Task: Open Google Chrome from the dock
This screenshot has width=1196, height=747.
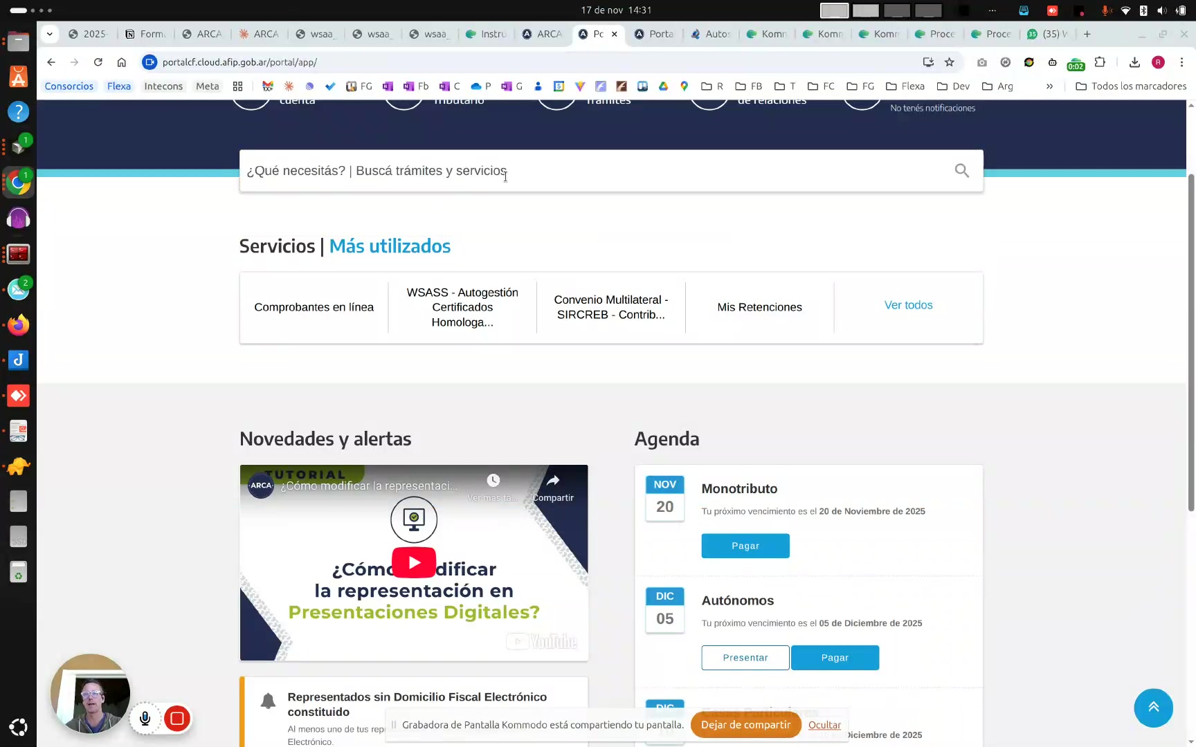Action: 19,183
